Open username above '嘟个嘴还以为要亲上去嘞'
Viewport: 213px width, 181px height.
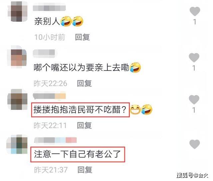click(44, 52)
